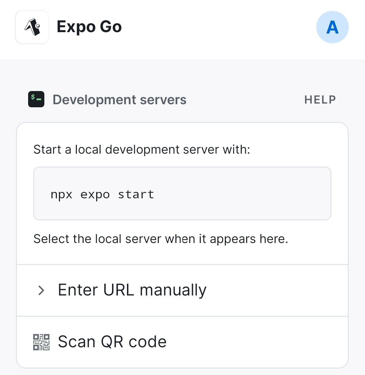This screenshot has width=365, height=375.
Task: Open the HELP link for development servers
Action: 320,100
